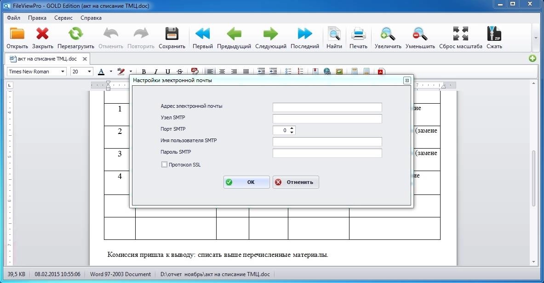
Task: Toggle italic formatting
Action: pyautogui.click(x=156, y=72)
